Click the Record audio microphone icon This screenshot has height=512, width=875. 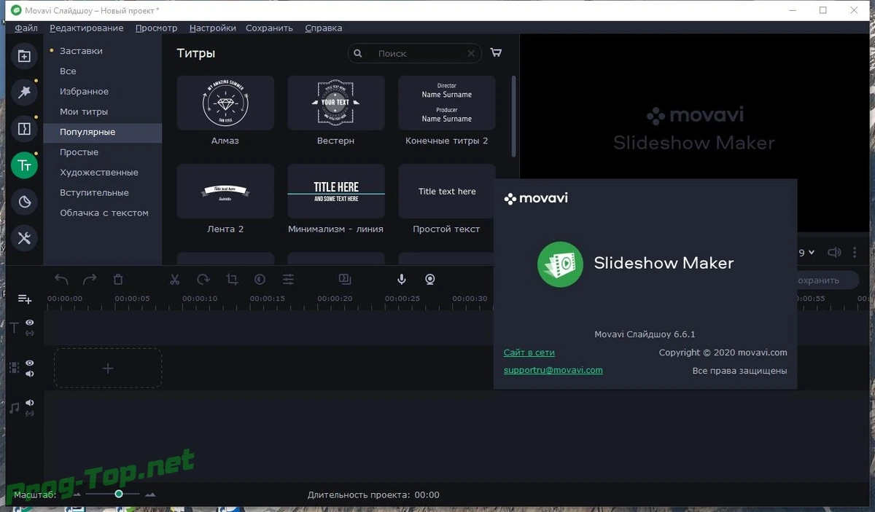[402, 279]
